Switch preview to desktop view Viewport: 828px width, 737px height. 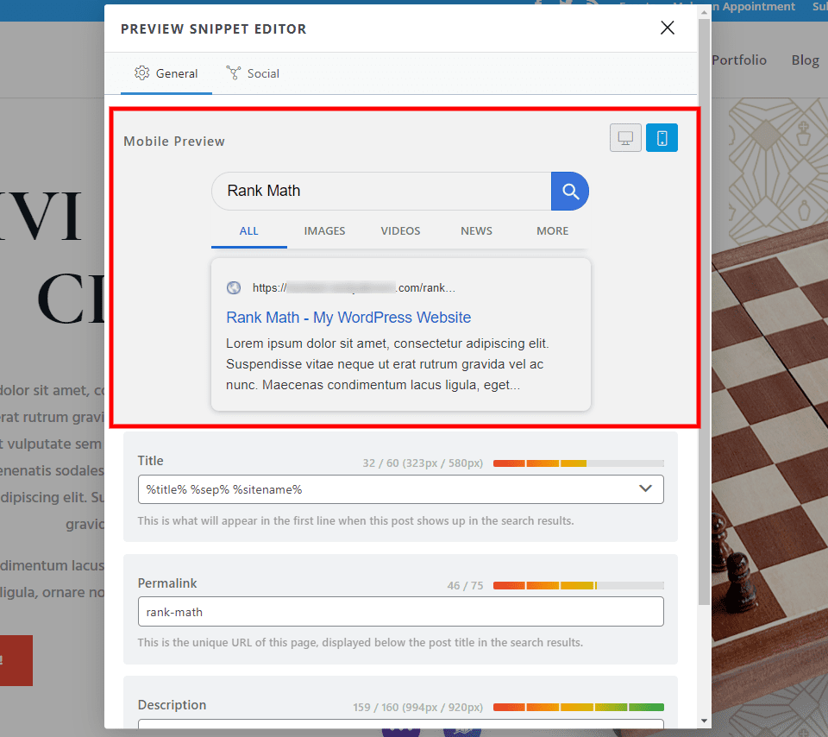pos(625,137)
